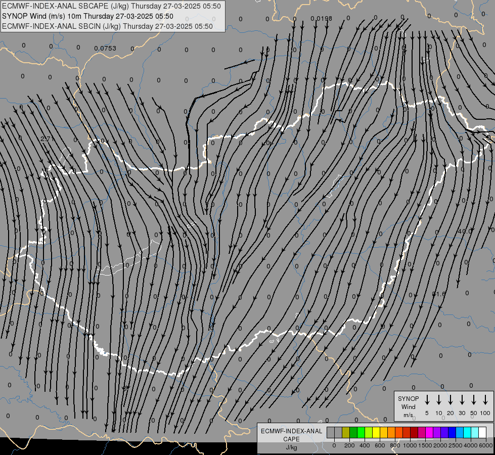Screen dimensions: 495x455
Task: Click the 40.0 value on the map
Action: pos(465,231)
